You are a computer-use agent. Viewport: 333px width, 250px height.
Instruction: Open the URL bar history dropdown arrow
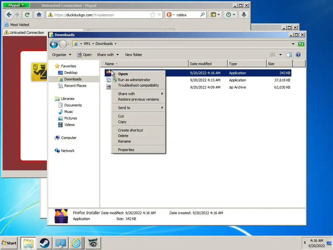pyautogui.click(x=159, y=15)
